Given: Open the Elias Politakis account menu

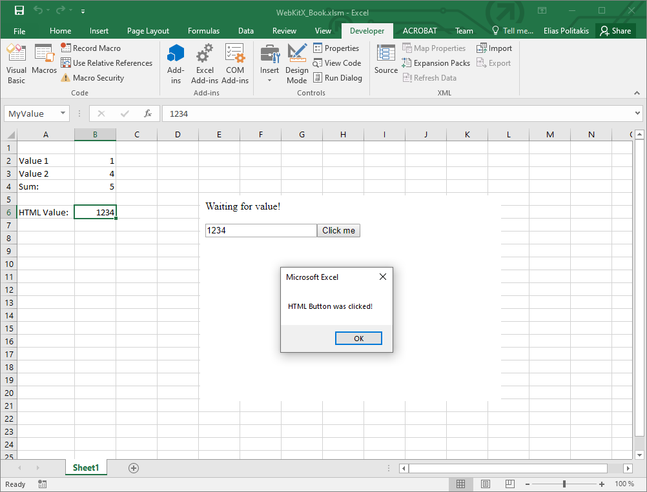Looking at the screenshot, I should pyautogui.click(x=566, y=31).
